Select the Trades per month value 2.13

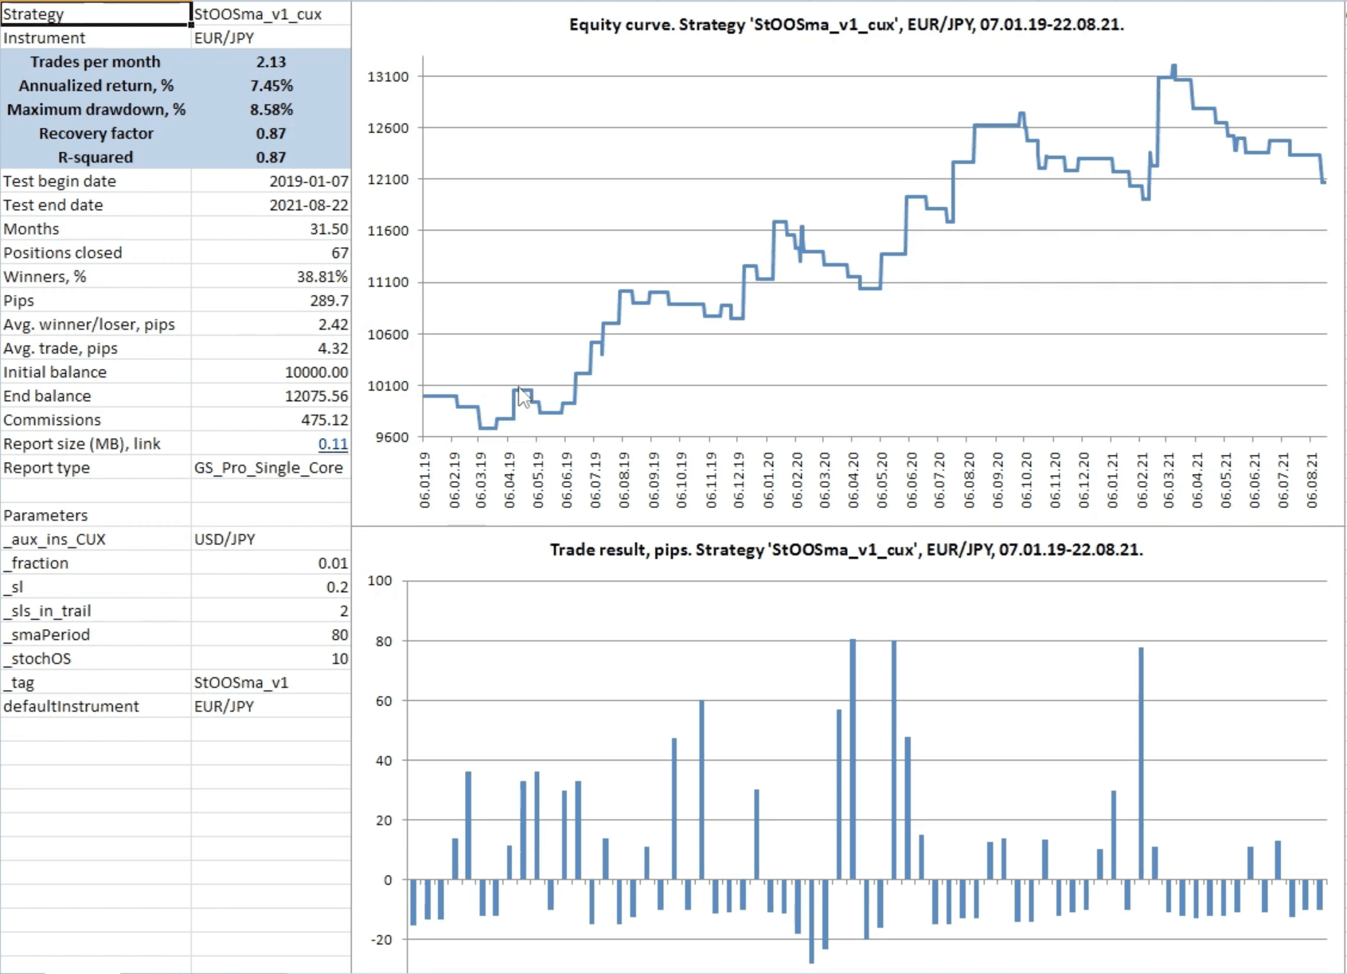271,61
